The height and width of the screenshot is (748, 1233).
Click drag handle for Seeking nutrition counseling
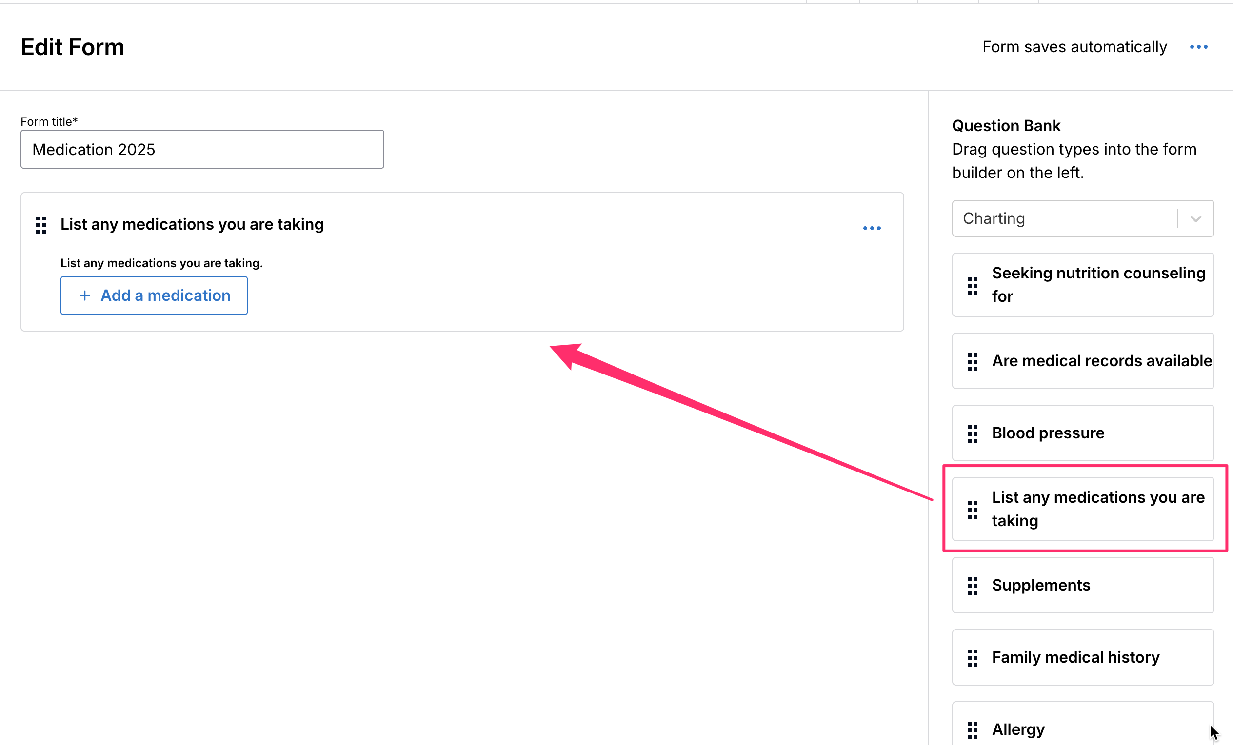click(972, 286)
